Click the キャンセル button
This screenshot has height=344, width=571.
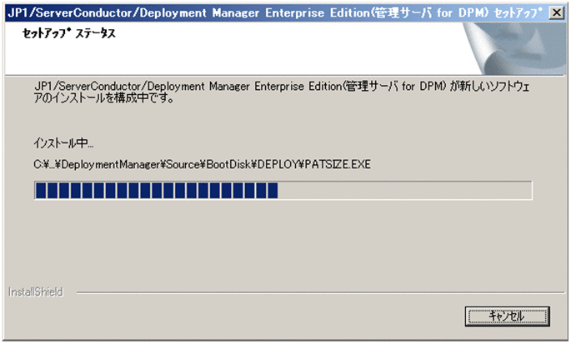[x=506, y=316]
